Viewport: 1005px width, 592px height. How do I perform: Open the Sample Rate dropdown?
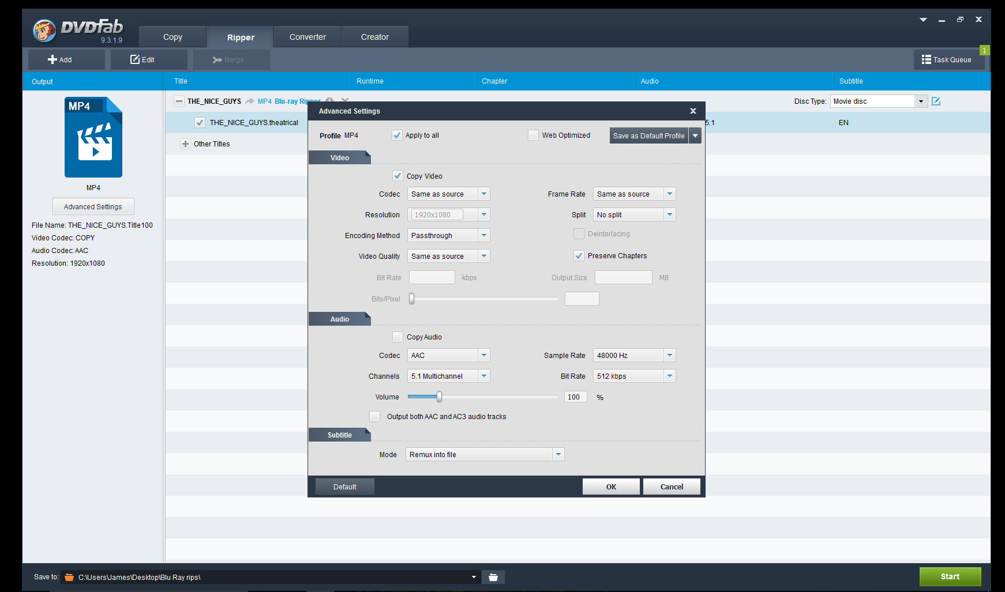tap(634, 356)
